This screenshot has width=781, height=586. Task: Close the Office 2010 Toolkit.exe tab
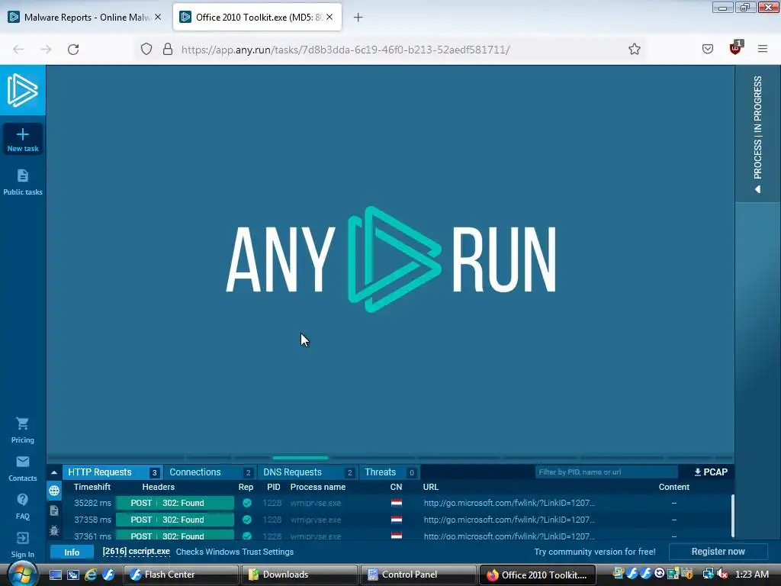pos(329,17)
